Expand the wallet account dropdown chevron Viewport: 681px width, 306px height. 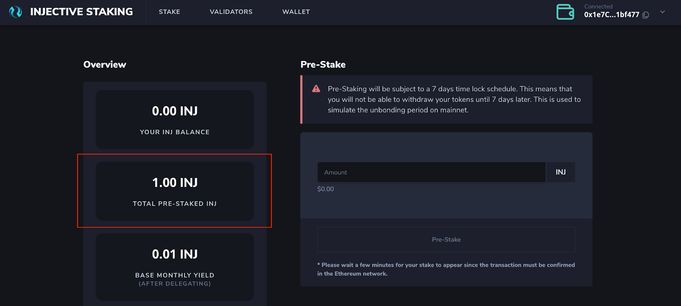point(662,12)
